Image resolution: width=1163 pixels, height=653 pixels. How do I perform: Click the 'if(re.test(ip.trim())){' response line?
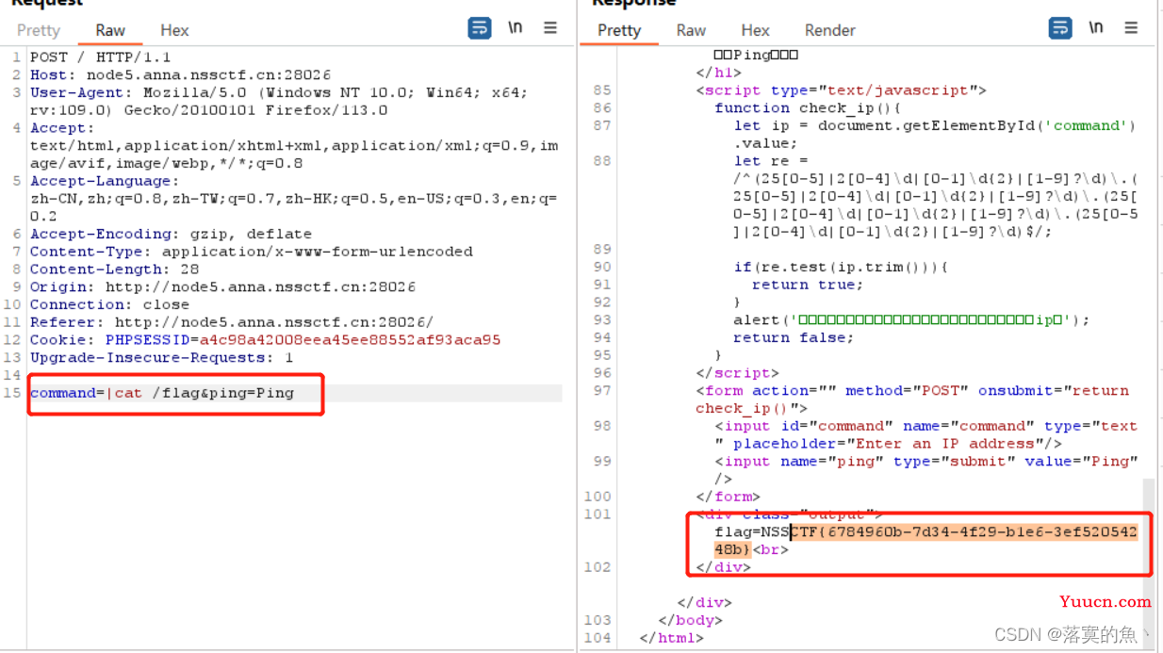click(841, 267)
